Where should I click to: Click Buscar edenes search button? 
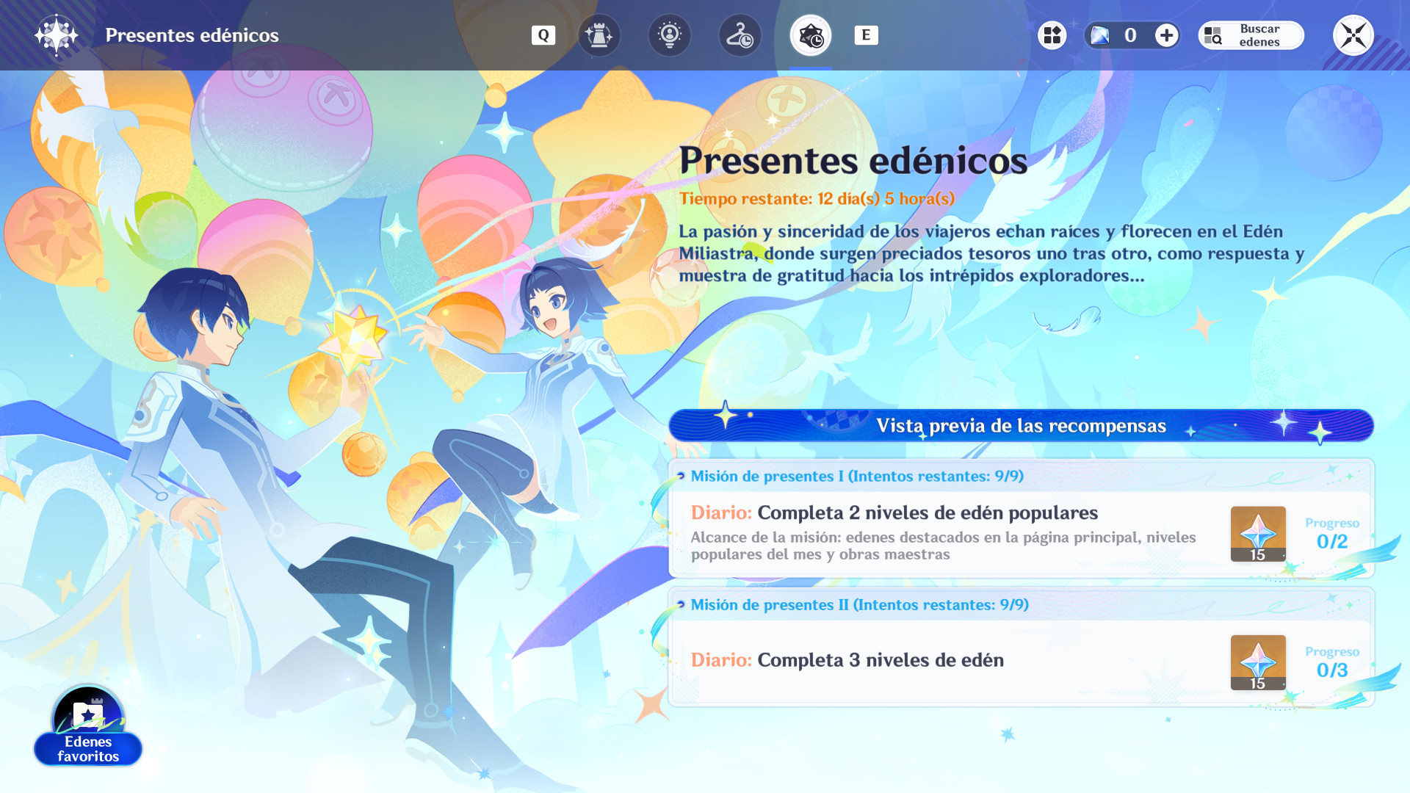point(1251,35)
